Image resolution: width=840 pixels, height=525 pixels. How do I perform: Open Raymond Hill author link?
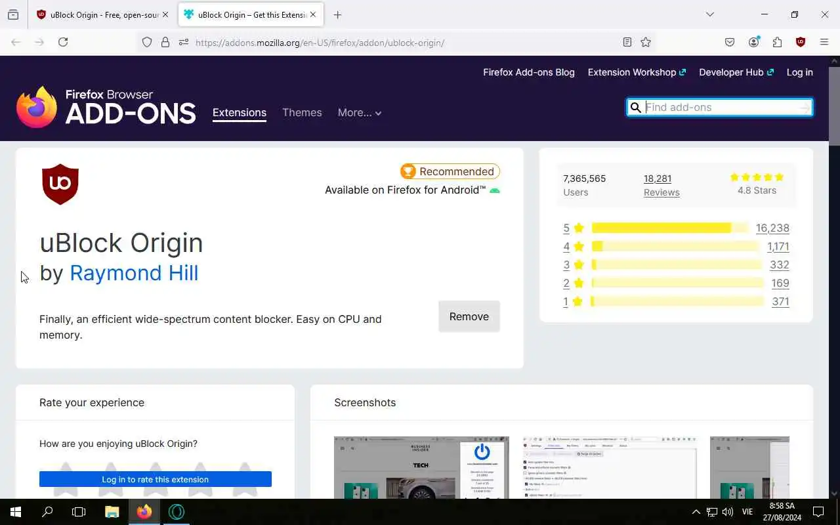tap(134, 272)
